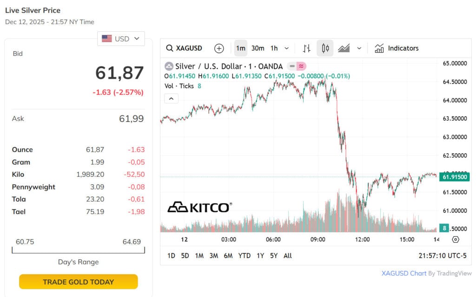Switch to the 1h interval

tap(274, 48)
